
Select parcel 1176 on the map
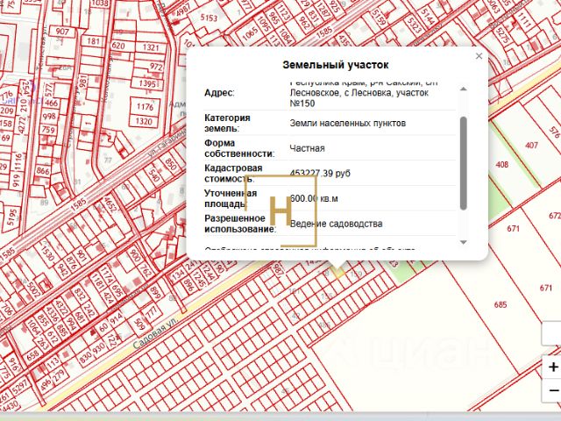tap(145, 108)
